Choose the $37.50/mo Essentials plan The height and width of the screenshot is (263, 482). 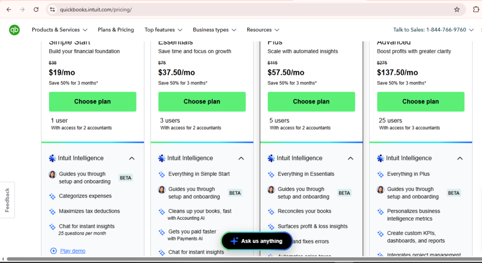click(x=202, y=102)
